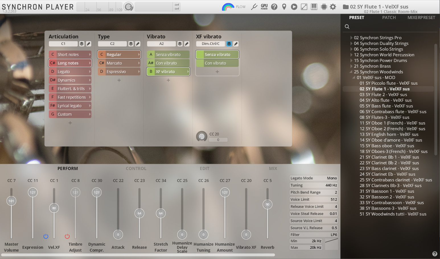Click edit pencil in Type column
Image resolution: width=440 pixels, height=259 pixels.
click(x=138, y=44)
